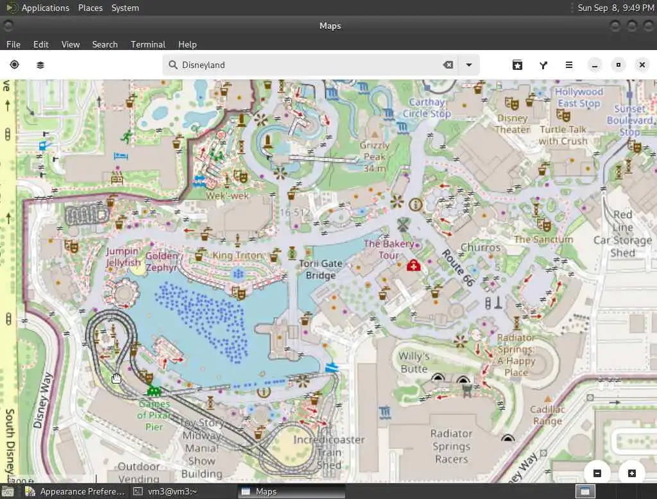The height and width of the screenshot is (499, 657).
Task: Click the blue boat ferry marker on lake
Action: pos(332,368)
